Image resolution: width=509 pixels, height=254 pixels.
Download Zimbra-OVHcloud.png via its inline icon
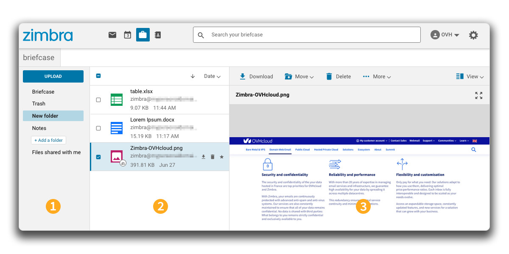(x=203, y=157)
